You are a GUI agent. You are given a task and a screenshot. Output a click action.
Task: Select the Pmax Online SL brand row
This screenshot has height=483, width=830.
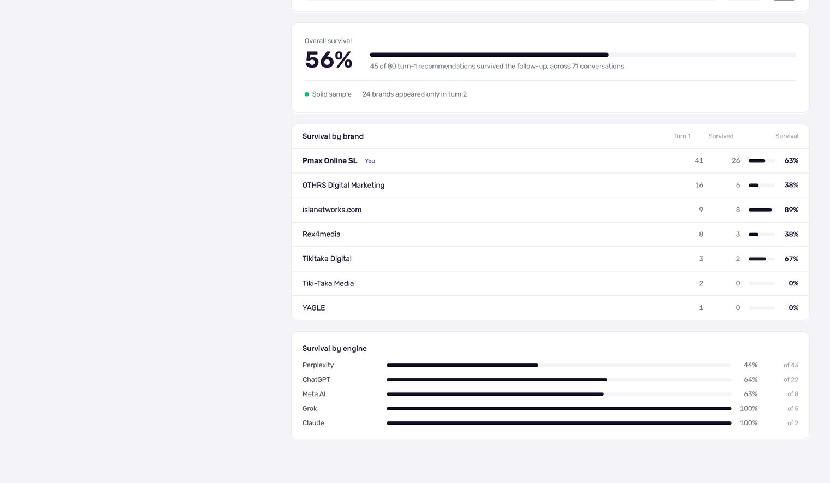(x=550, y=161)
